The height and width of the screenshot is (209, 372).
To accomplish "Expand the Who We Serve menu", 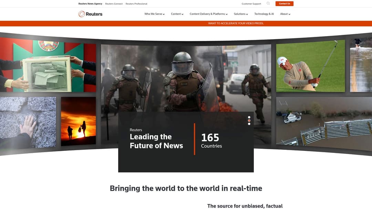I will point(154,14).
